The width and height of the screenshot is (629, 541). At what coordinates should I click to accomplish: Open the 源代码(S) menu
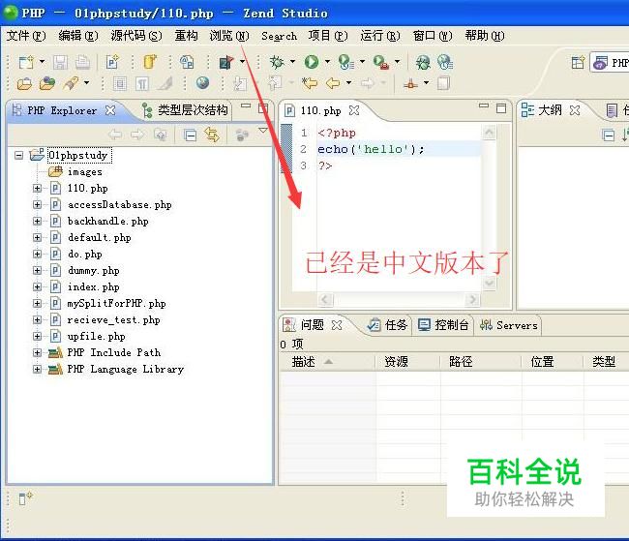coord(136,36)
